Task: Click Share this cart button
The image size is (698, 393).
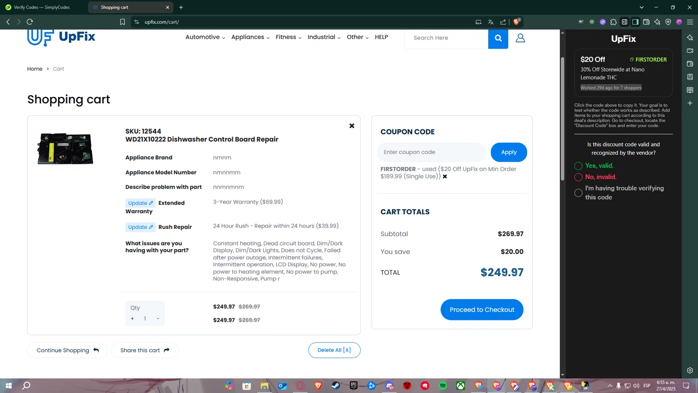Action: click(145, 350)
